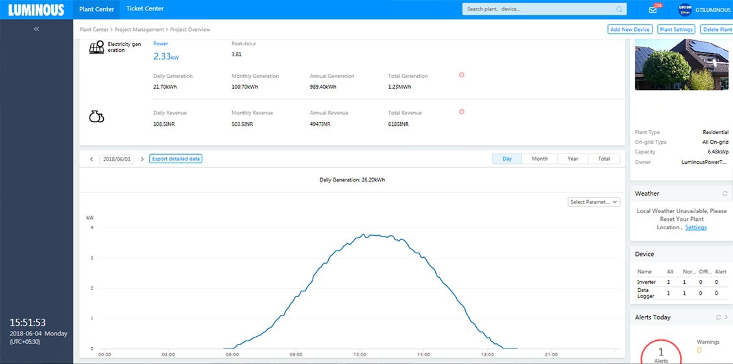Switch chart range to Month
Image resolution: width=733 pixels, height=364 pixels.
pyautogui.click(x=539, y=159)
